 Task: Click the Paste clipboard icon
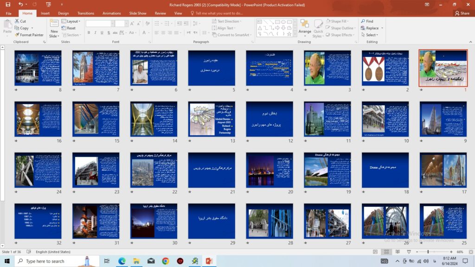click(x=7, y=24)
